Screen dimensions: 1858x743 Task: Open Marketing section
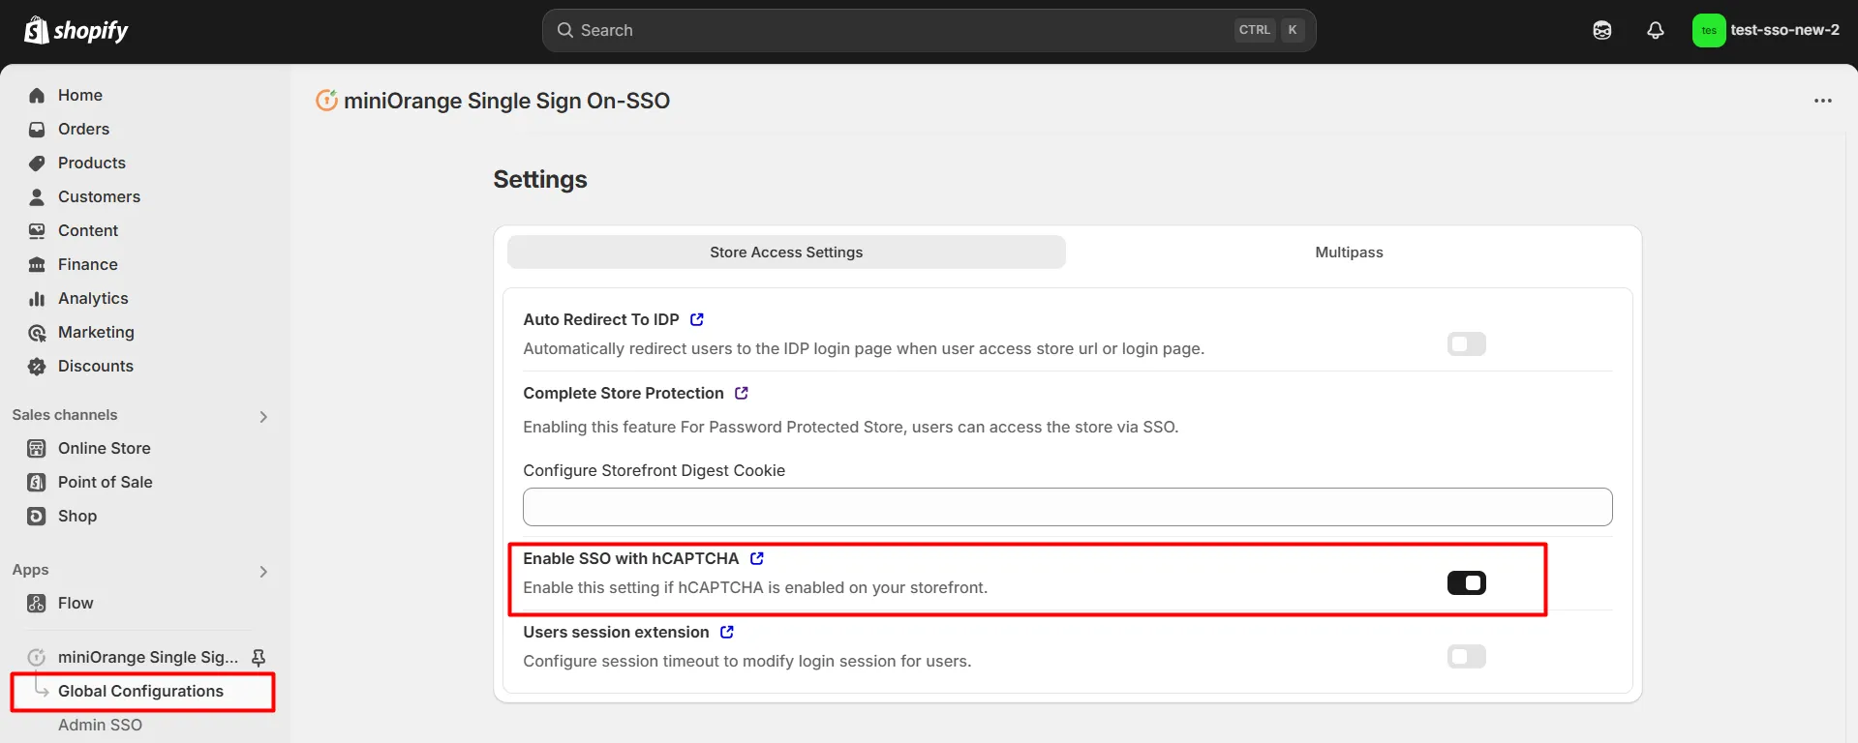(x=96, y=332)
